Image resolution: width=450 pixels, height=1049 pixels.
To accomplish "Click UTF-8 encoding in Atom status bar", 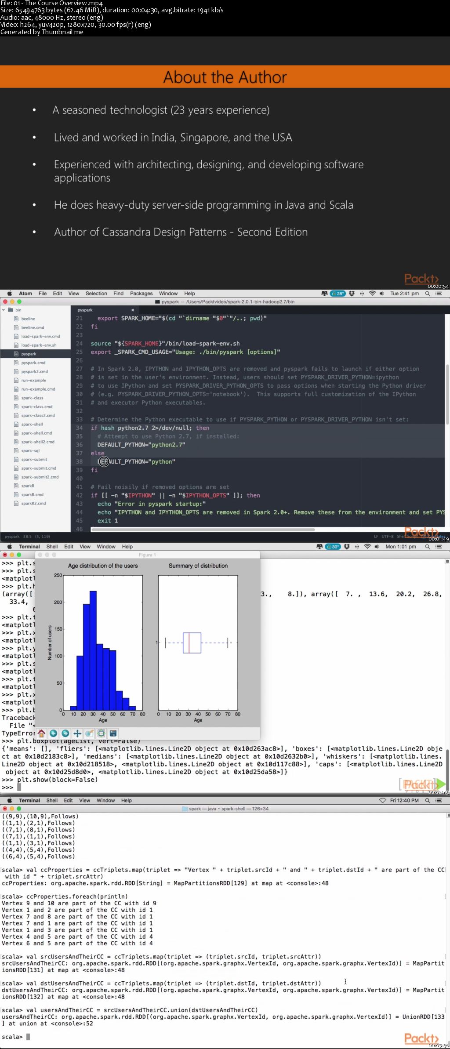I will [x=387, y=537].
